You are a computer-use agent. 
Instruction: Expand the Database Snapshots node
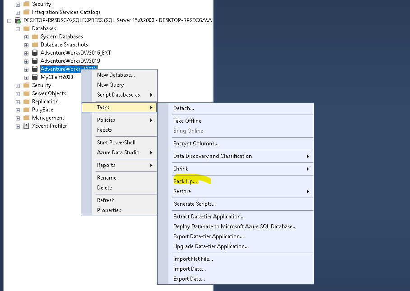coord(26,45)
